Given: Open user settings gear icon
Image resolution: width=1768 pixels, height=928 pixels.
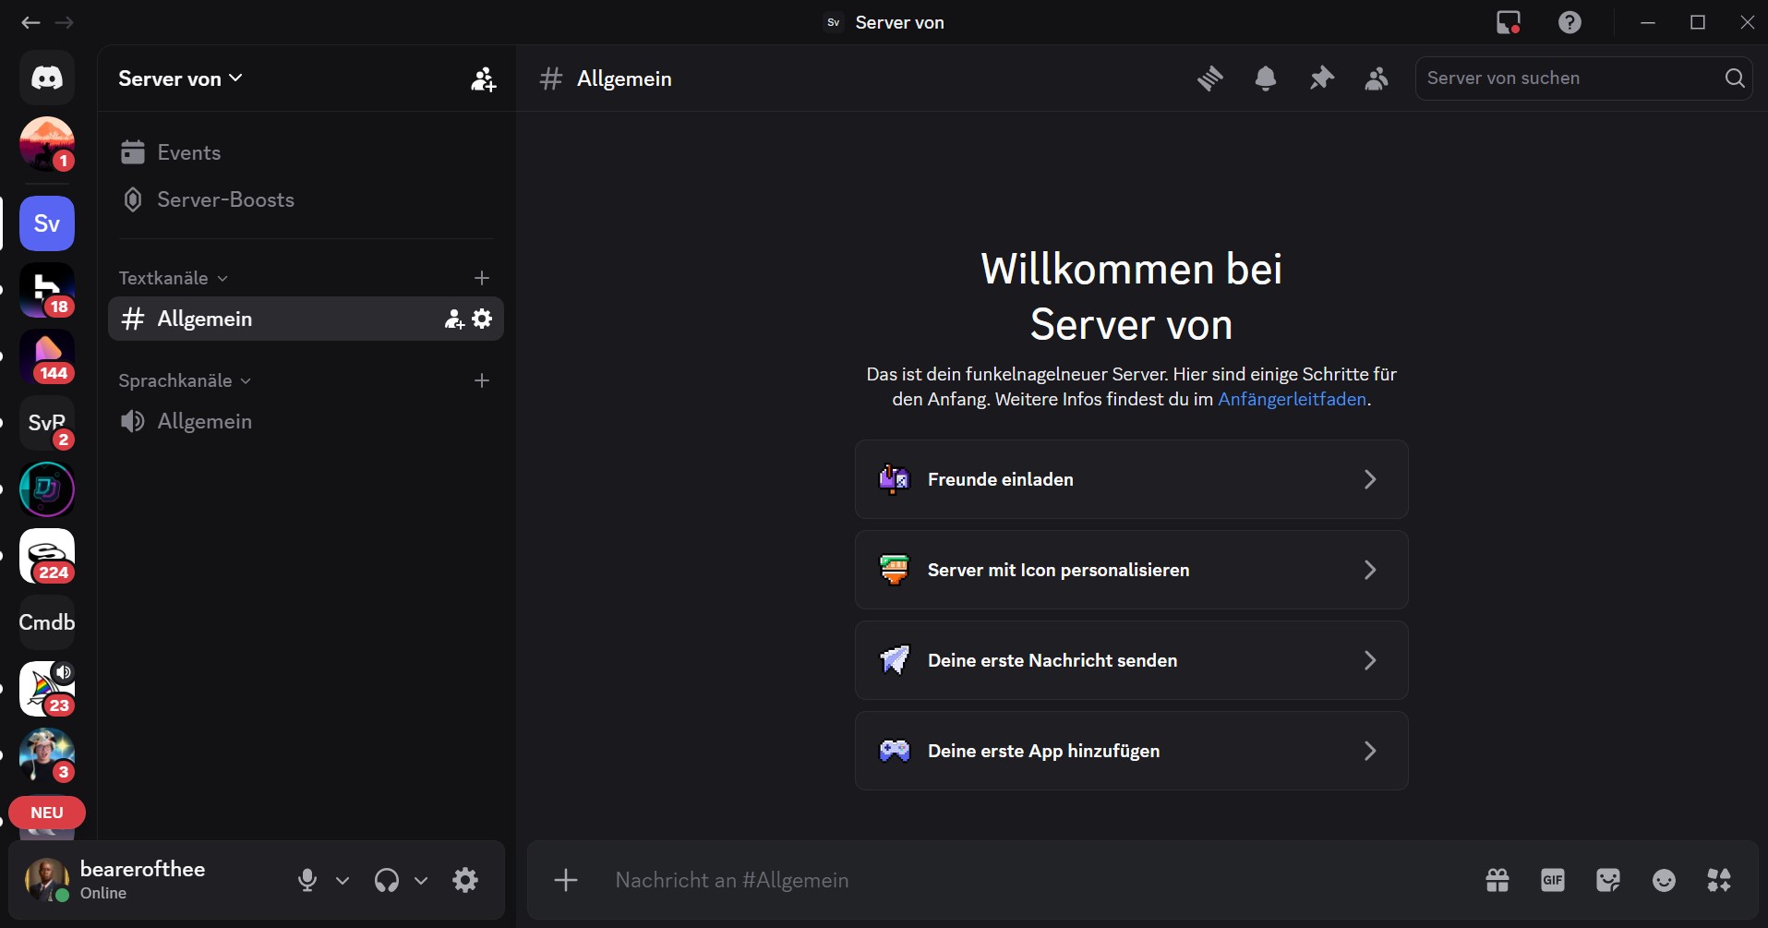Looking at the screenshot, I should [465, 880].
